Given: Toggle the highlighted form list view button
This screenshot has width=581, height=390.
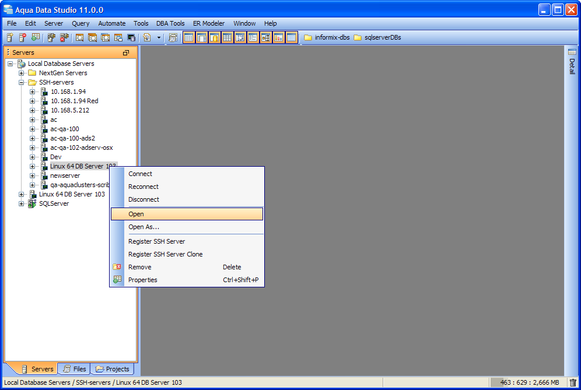Looking at the screenshot, I should (253, 37).
